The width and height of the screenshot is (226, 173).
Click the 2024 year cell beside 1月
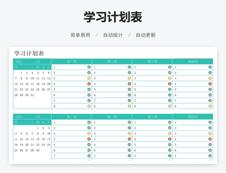19,62
